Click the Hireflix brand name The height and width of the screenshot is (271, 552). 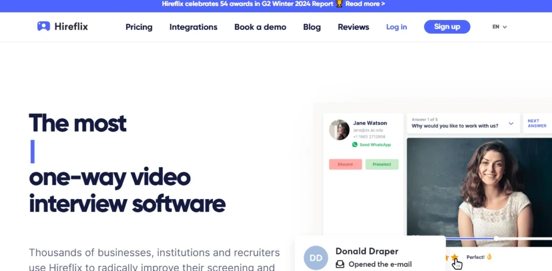(x=71, y=27)
